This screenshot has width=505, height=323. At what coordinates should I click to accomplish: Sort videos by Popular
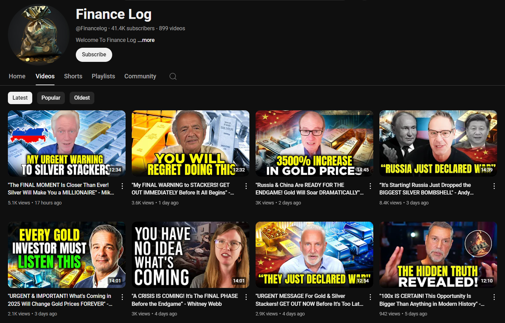51,98
